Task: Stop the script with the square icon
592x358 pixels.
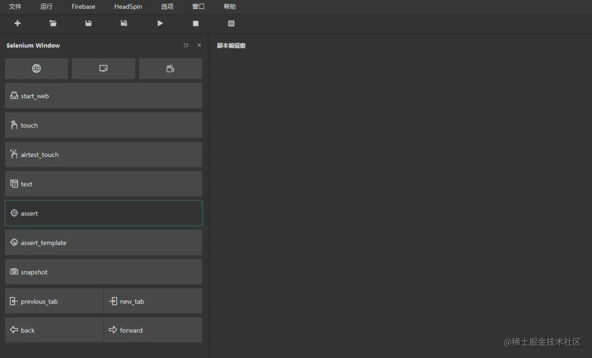Action: (x=196, y=23)
